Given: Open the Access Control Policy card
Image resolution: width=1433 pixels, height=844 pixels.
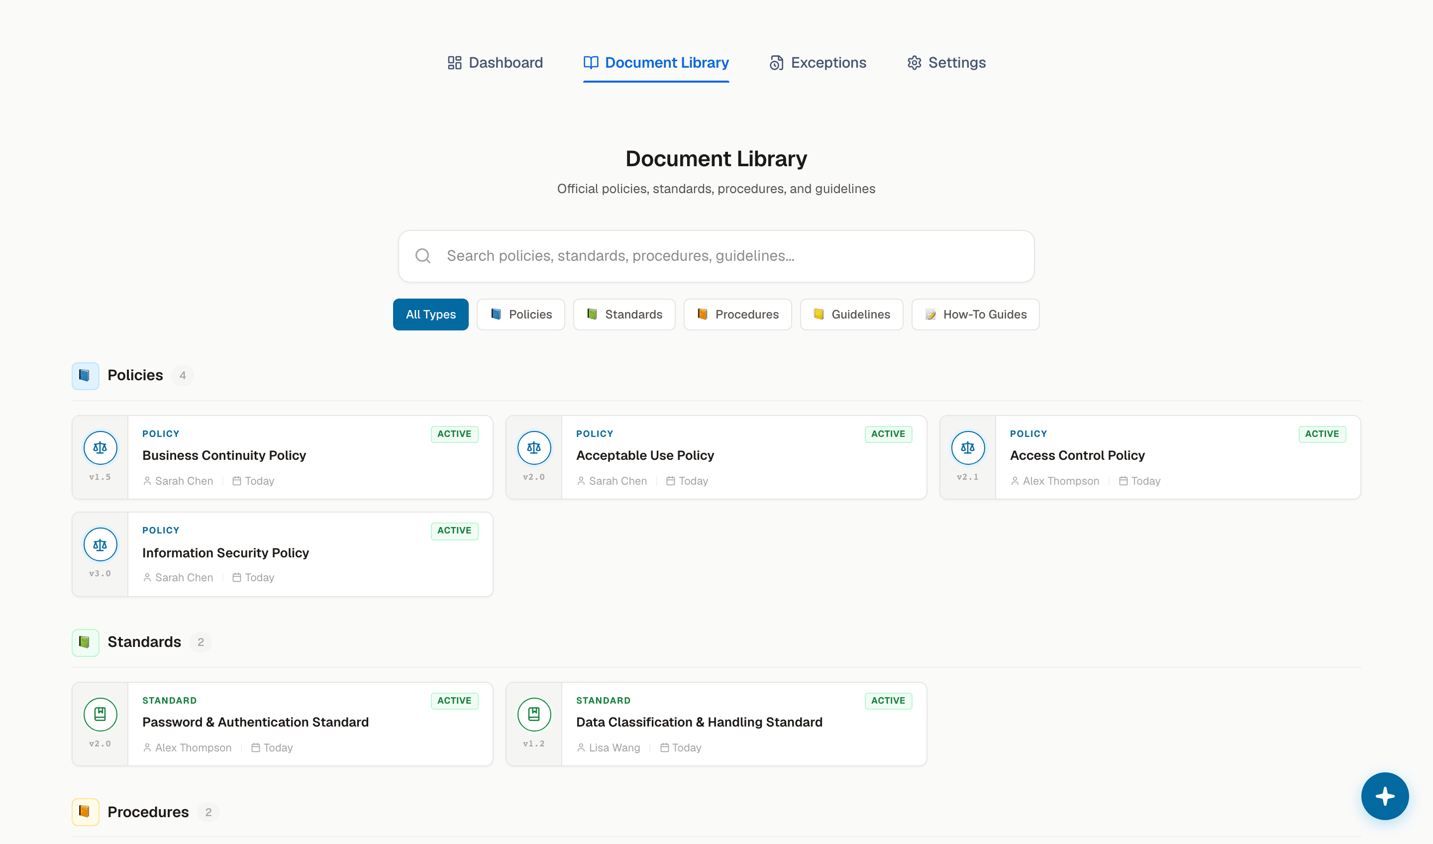Looking at the screenshot, I should click(x=1150, y=457).
